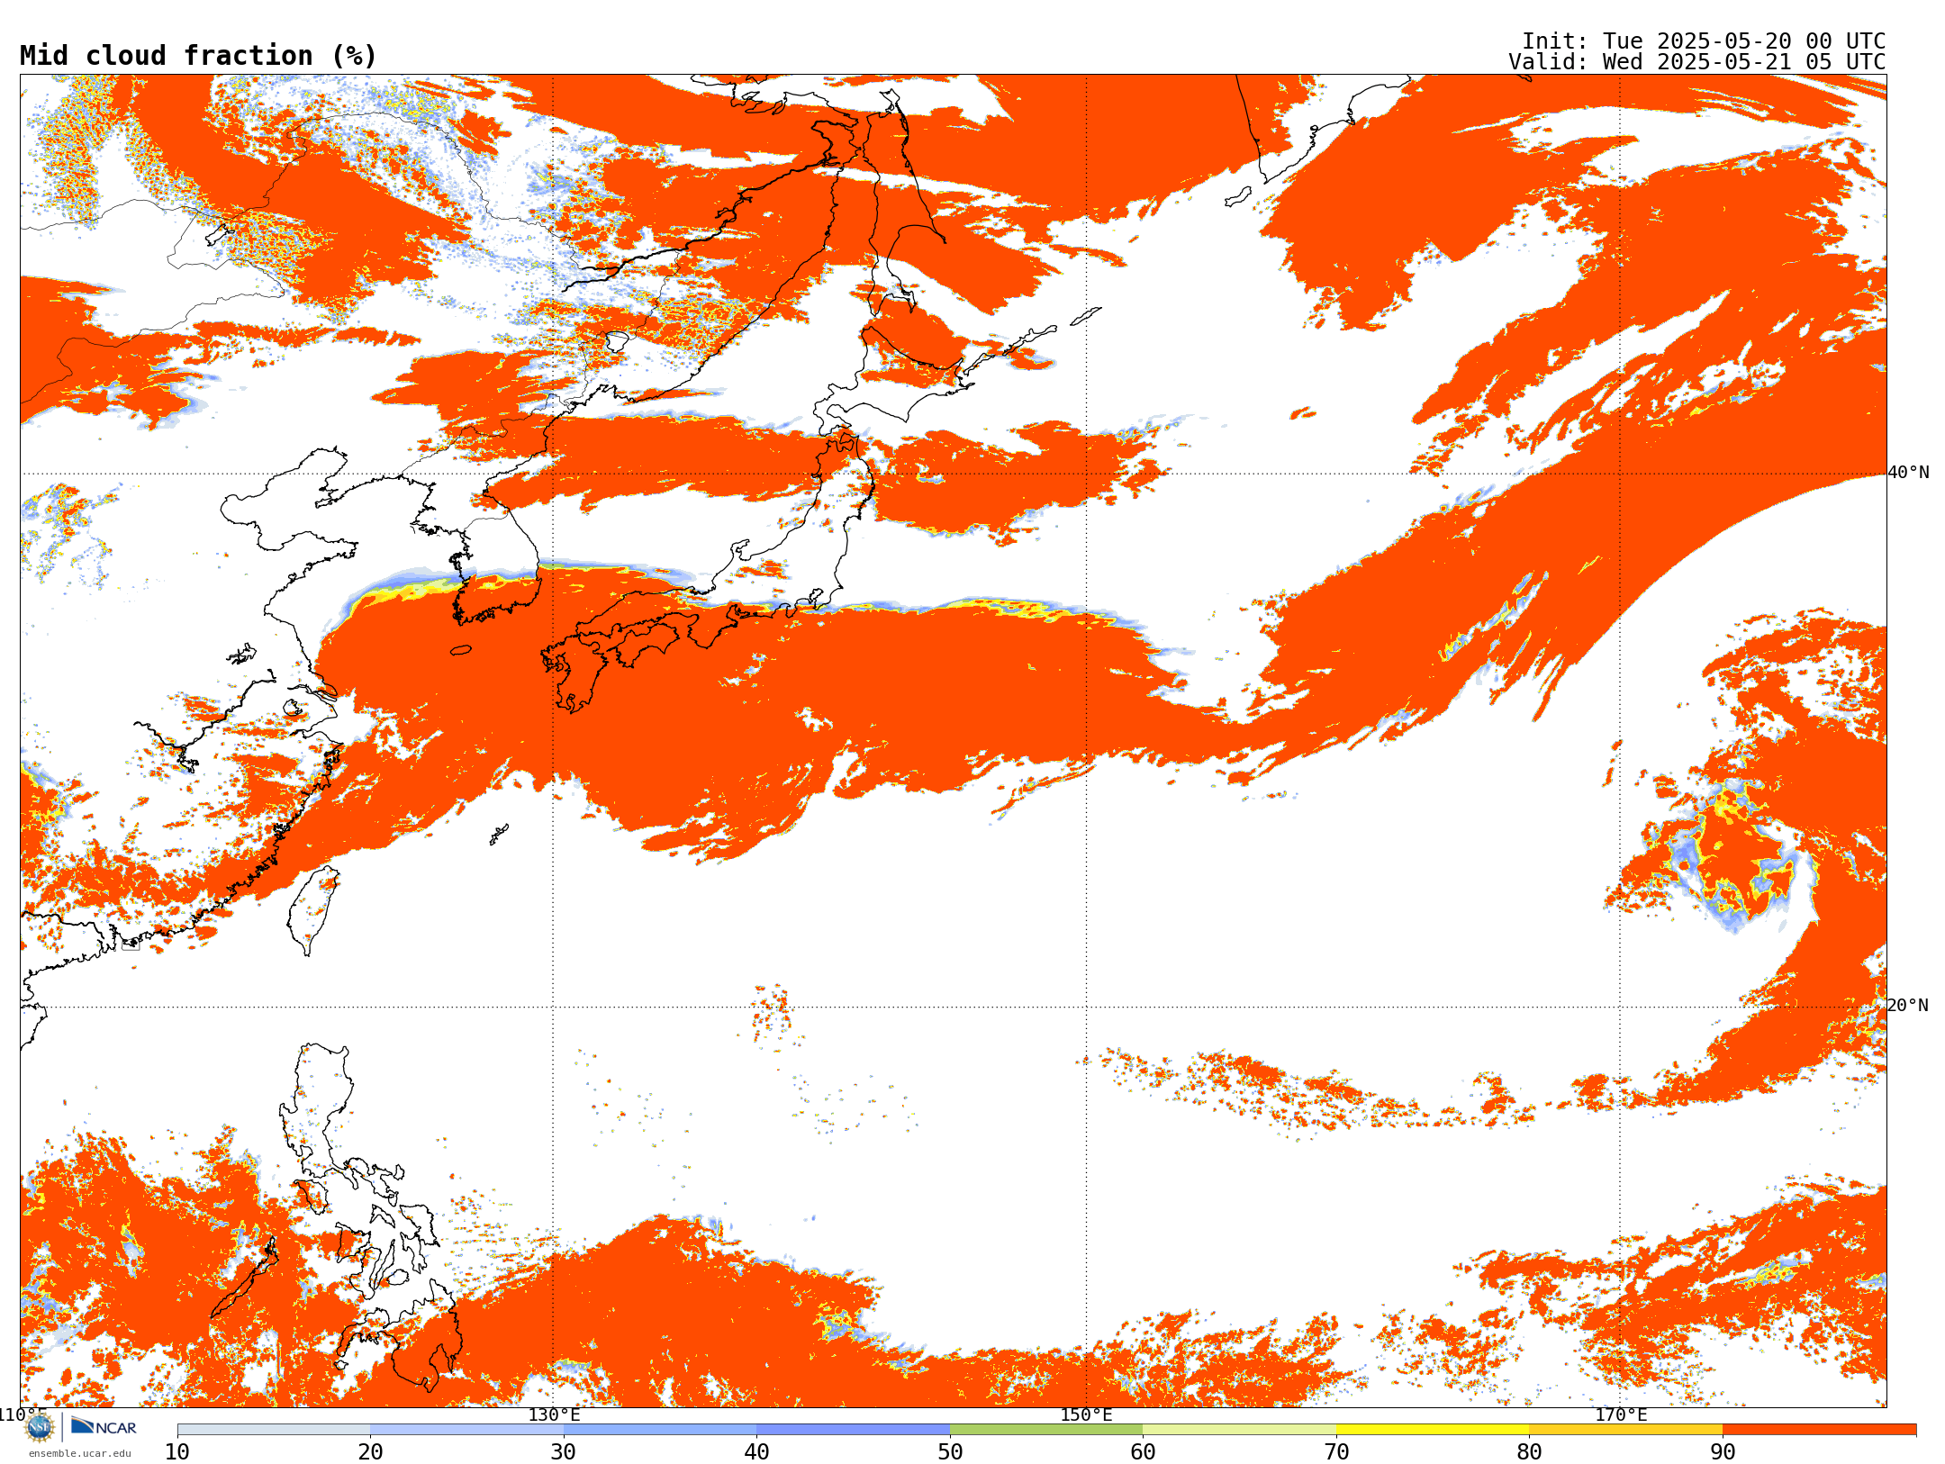
Task: Pick the 20–30 light blue colorbar segment
Action: [x=466, y=1430]
